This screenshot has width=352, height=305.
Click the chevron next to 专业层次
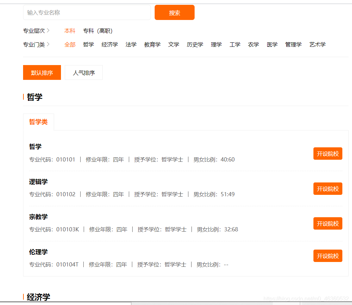(48, 30)
